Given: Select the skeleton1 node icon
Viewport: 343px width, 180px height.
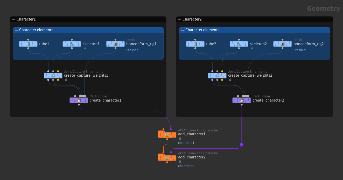Looking at the screenshot, I should coord(72,44).
